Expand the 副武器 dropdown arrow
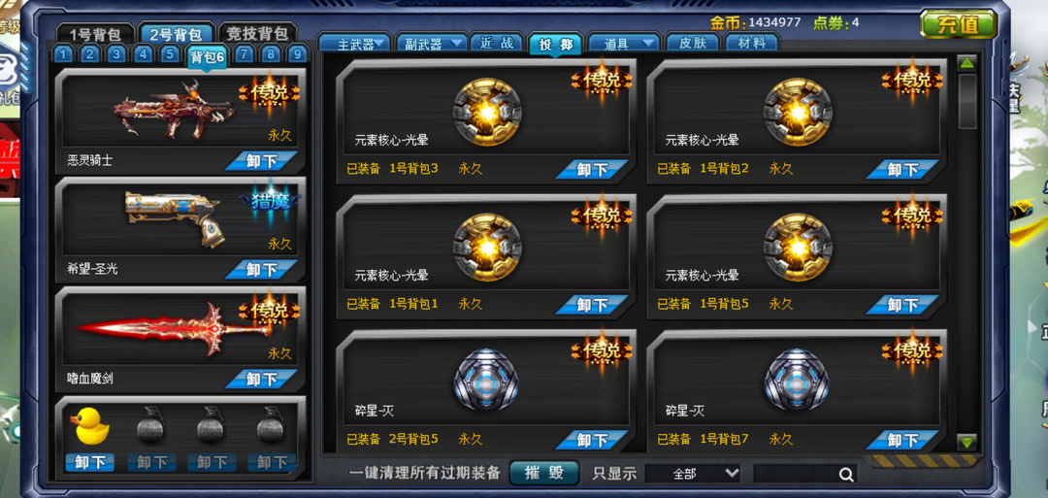Image resolution: width=1048 pixels, height=498 pixels. tap(458, 44)
